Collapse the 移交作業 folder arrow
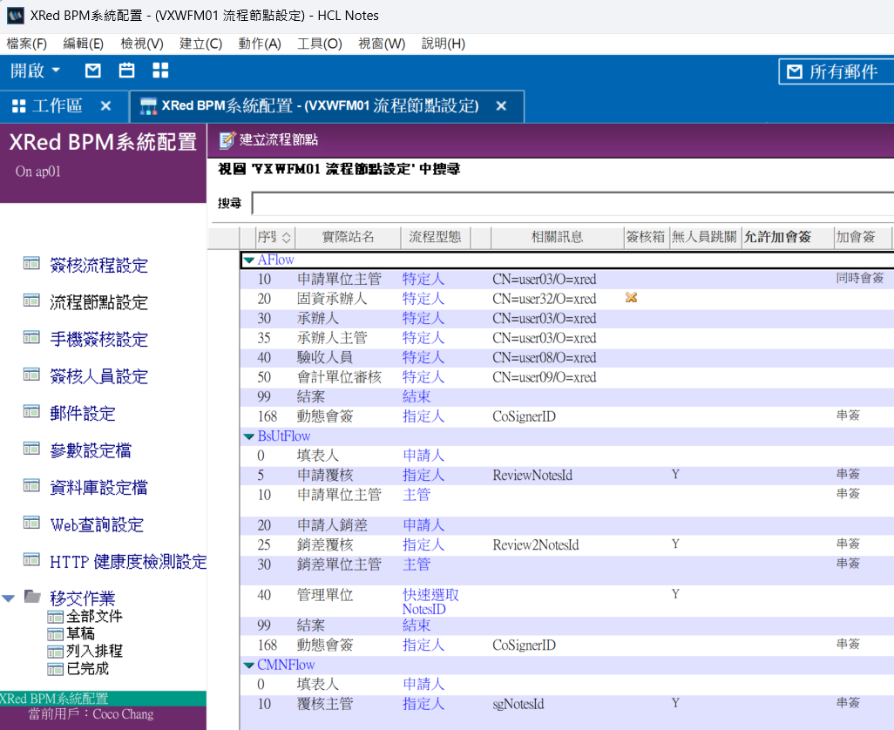894x730 pixels. [9, 598]
